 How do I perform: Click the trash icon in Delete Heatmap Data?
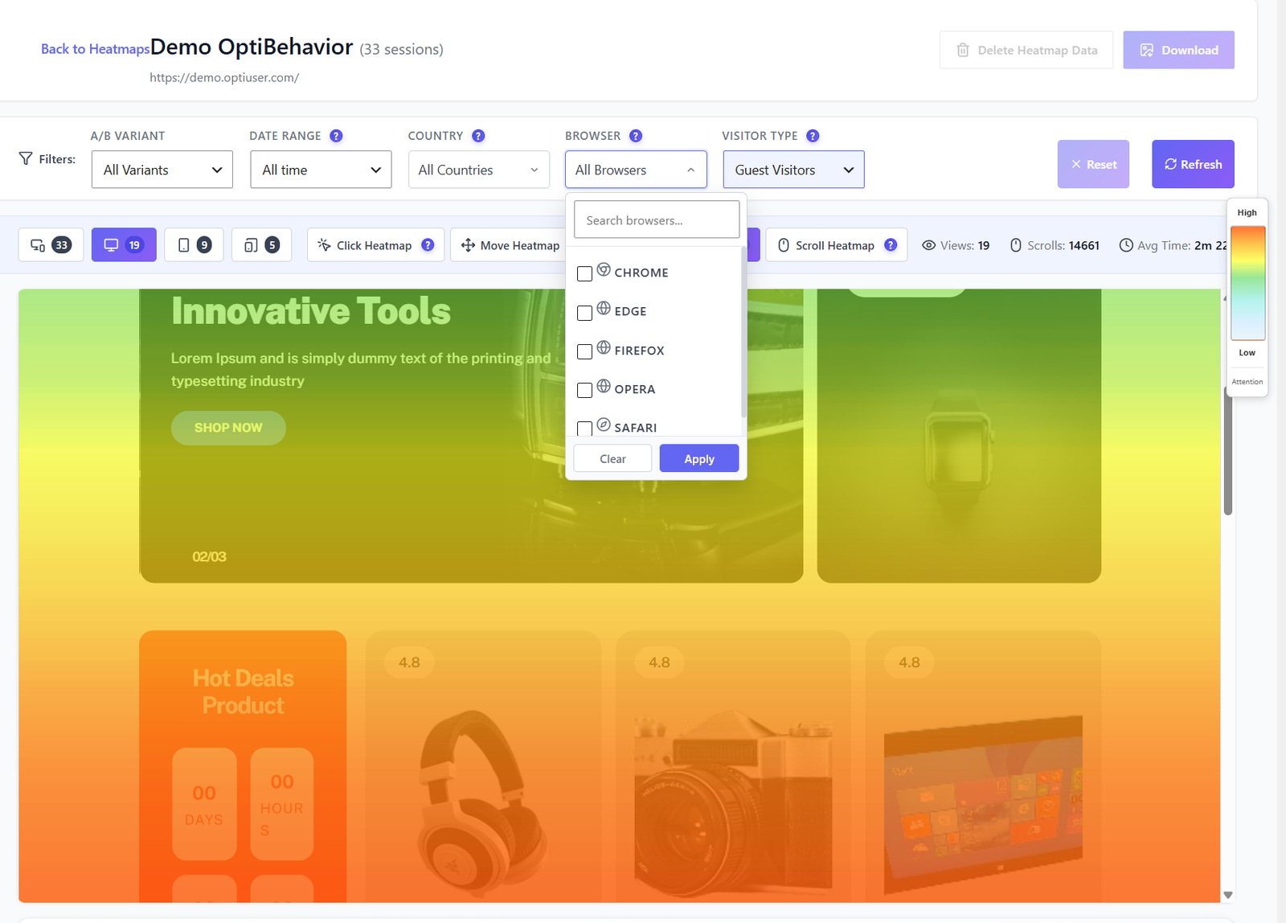click(963, 50)
